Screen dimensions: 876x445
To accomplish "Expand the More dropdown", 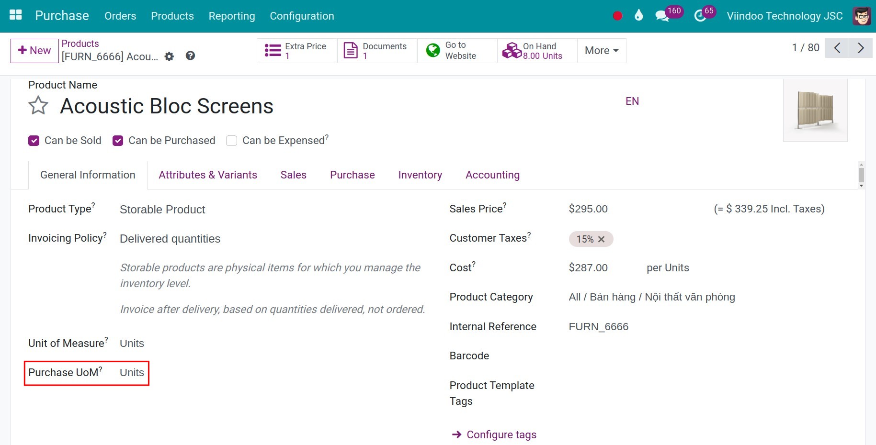I will (x=602, y=51).
